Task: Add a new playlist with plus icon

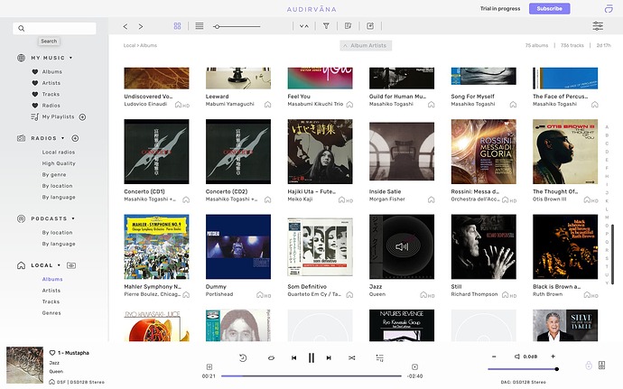Action: coord(82,117)
